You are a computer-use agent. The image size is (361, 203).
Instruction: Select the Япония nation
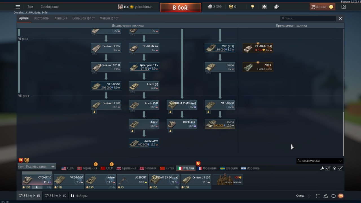(x=148, y=168)
